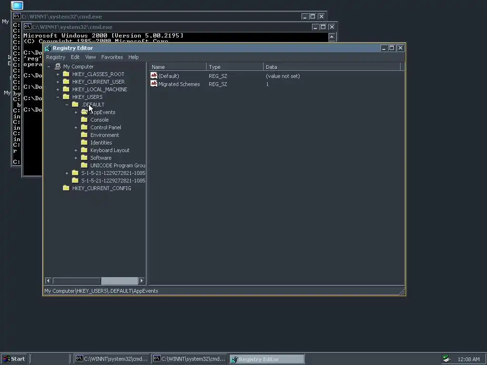487x365 pixels.
Task: Click the Data column header
Action: pos(331,67)
